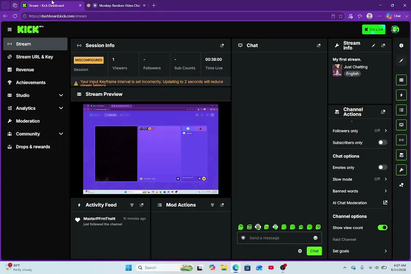Click the Send a message input field
Screen dimensions: 411x274
[x=279, y=238]
